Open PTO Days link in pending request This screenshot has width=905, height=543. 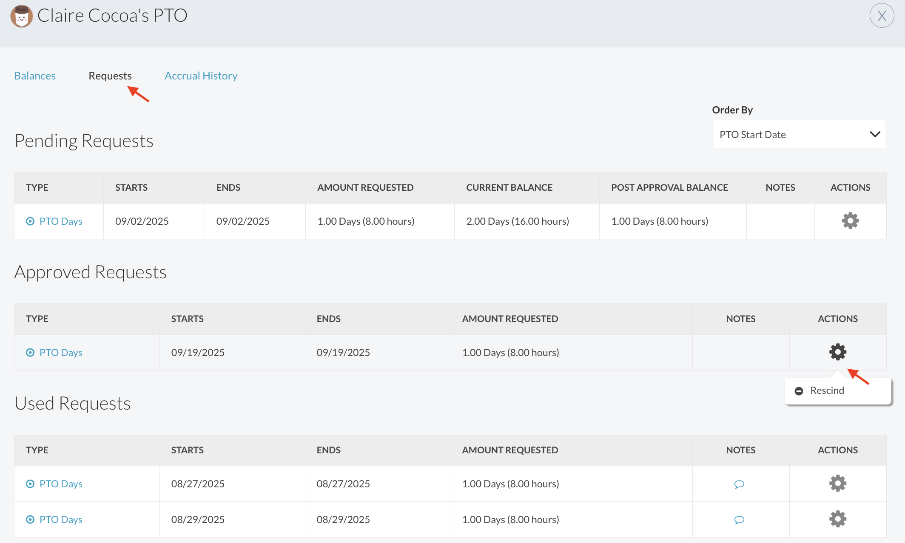61,221
